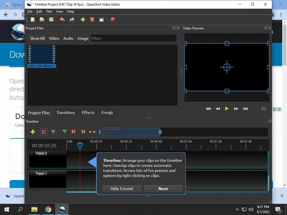Expand the Track 2 options arrow
The width and height of the screenshot is (287, 215).
click(x=33, y=153)
